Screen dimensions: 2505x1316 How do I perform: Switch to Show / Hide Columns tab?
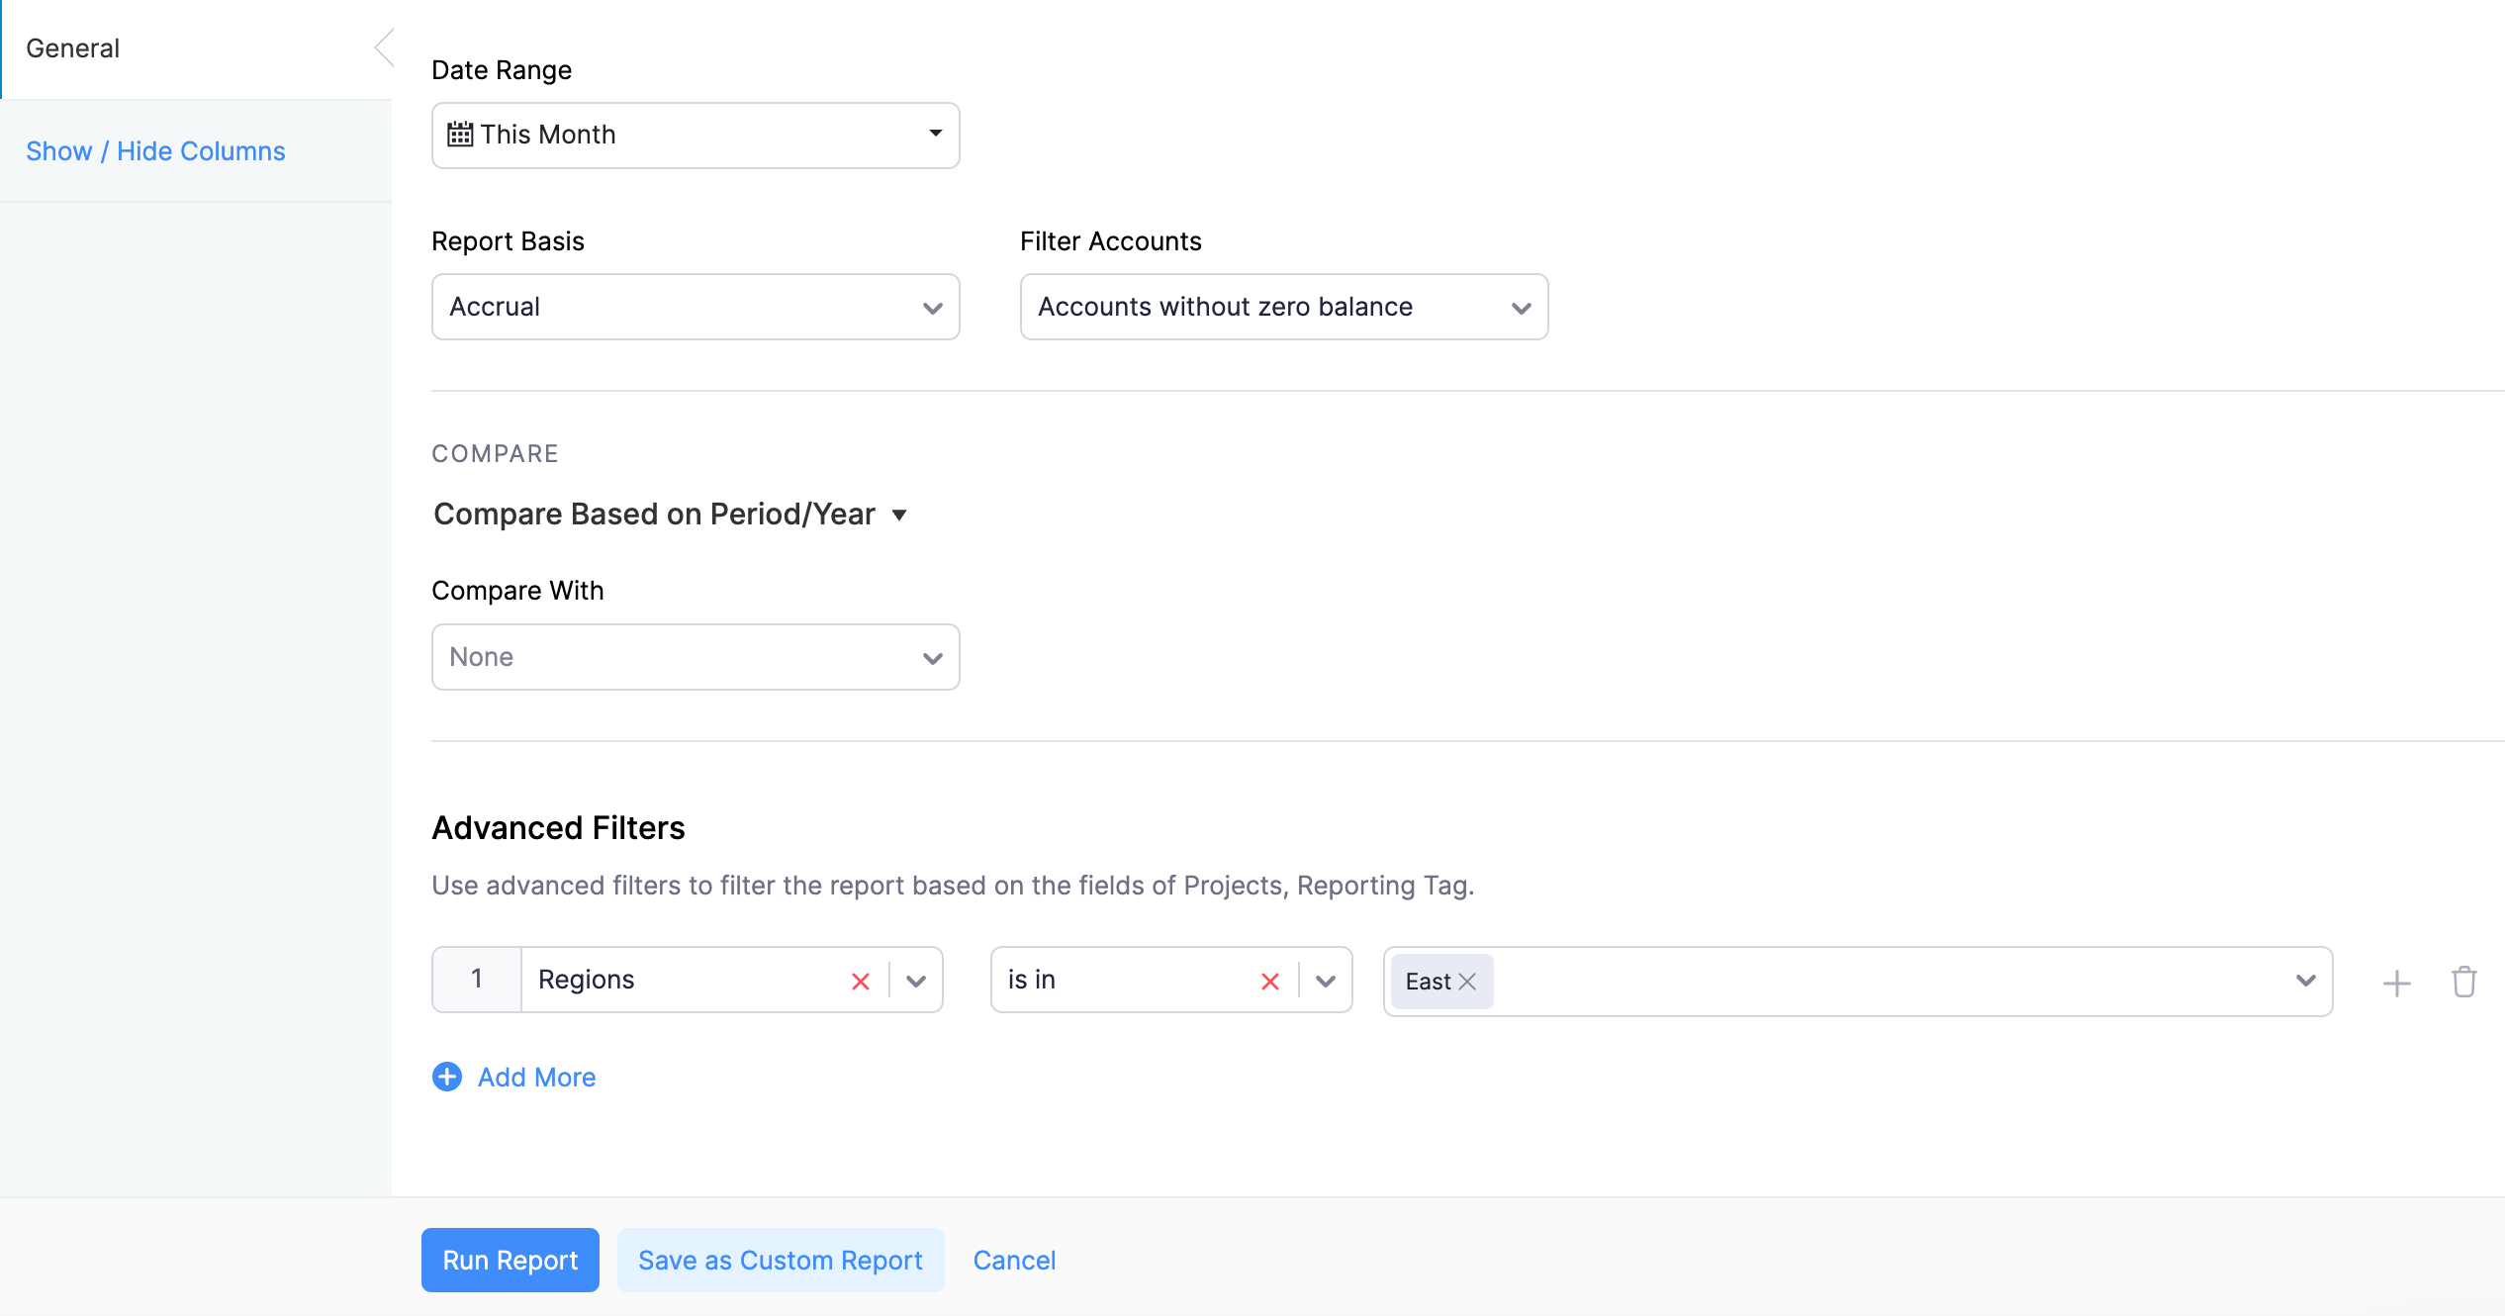pos(155,151)
